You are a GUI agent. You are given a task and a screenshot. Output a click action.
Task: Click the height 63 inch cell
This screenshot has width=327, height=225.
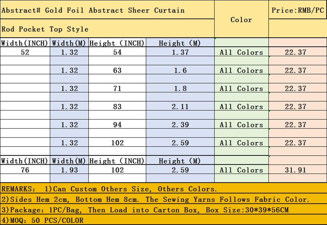coord(117,70)
